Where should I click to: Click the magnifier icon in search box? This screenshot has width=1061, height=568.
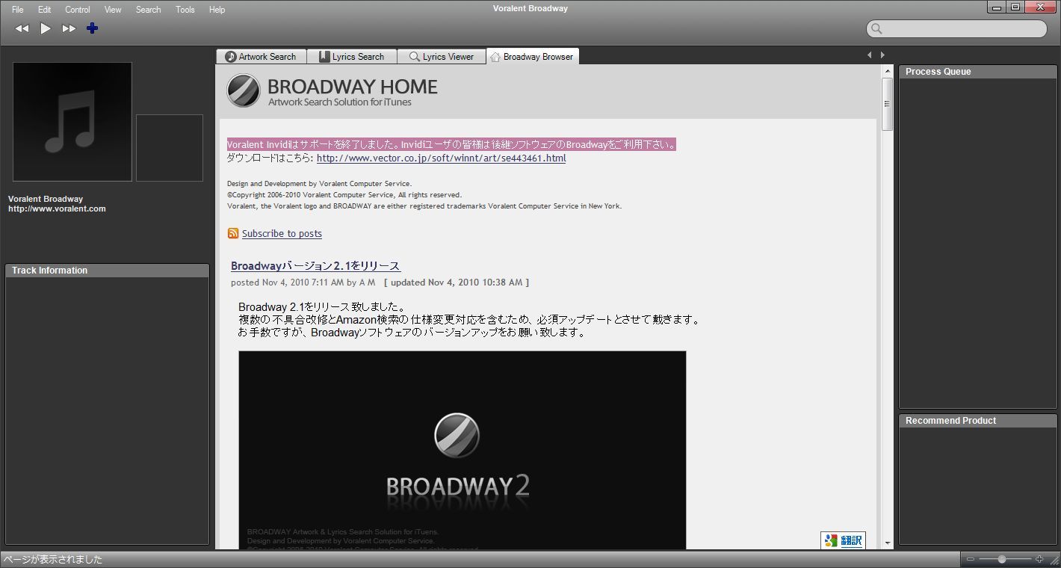click(877, 28)
